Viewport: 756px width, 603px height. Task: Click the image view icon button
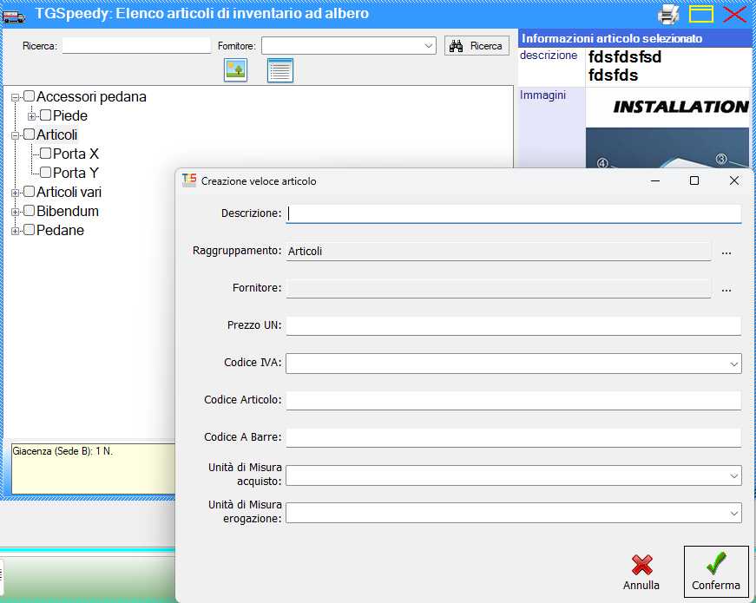point(235,70)
